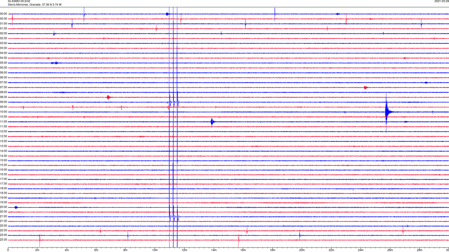This screenshot has height=252, width=449.
Task: Select the 00:30 trace time label
Action: (4, 19)
